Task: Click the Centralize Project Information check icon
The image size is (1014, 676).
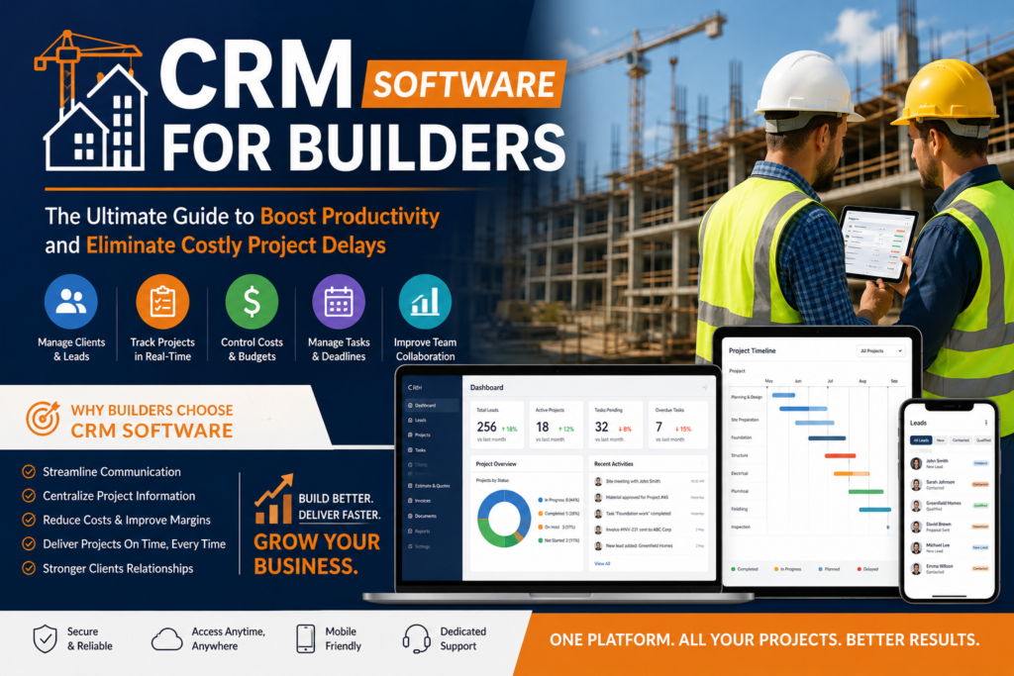Action: coord(29,496)
